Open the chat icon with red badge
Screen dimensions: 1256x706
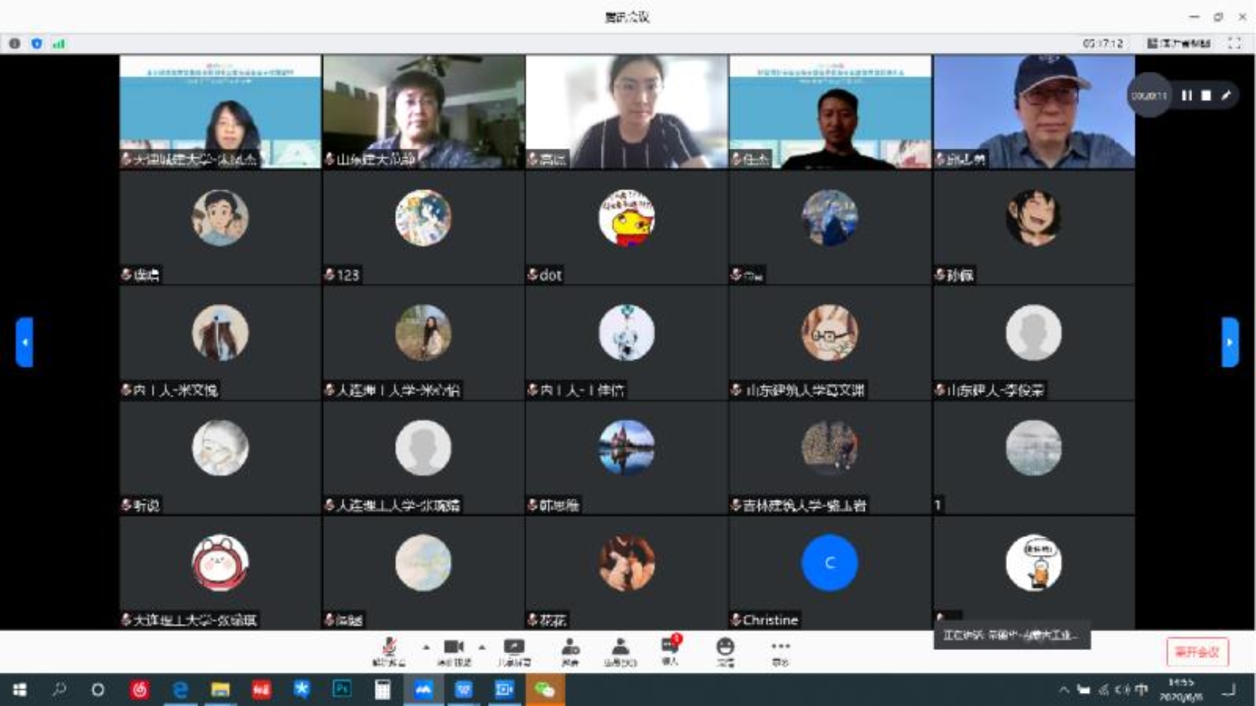click(x=669, y=649)
